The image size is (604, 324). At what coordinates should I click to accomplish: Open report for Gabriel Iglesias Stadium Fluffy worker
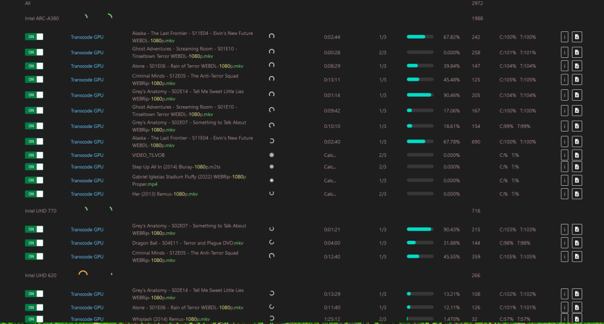[x=577, y=180]
